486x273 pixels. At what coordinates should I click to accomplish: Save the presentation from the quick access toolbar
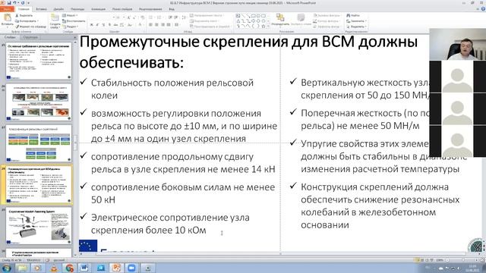[x=8, y=3]
